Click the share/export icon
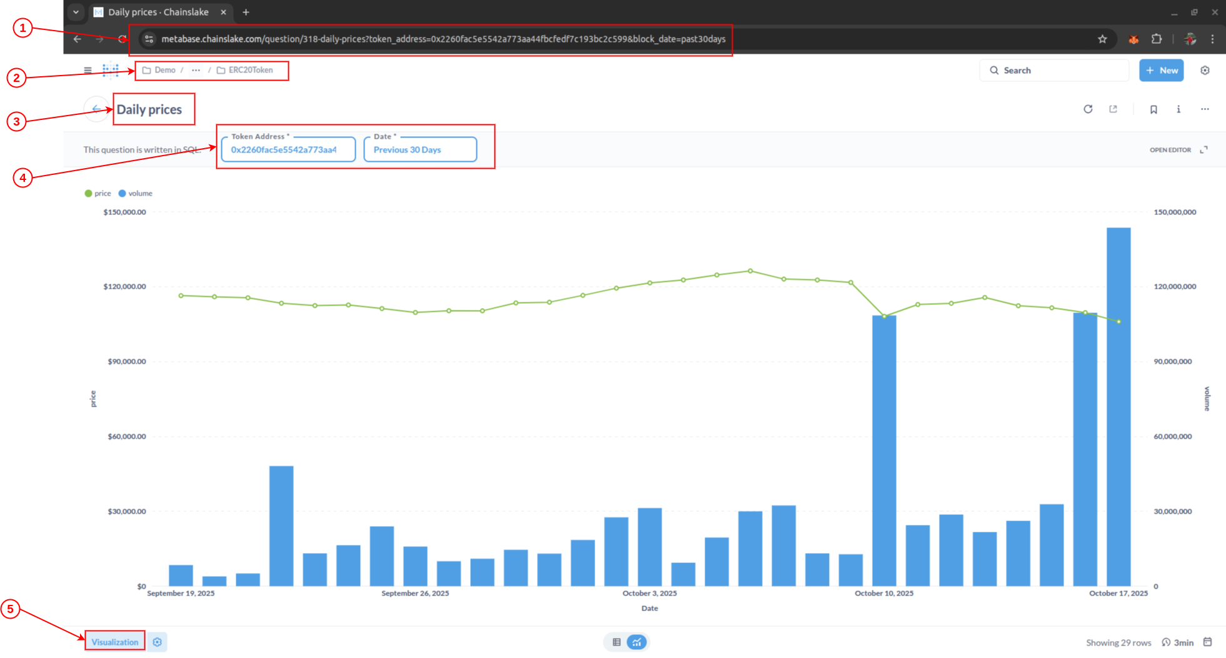This screenshot has height=658, width=1226. pos(1113,109)
